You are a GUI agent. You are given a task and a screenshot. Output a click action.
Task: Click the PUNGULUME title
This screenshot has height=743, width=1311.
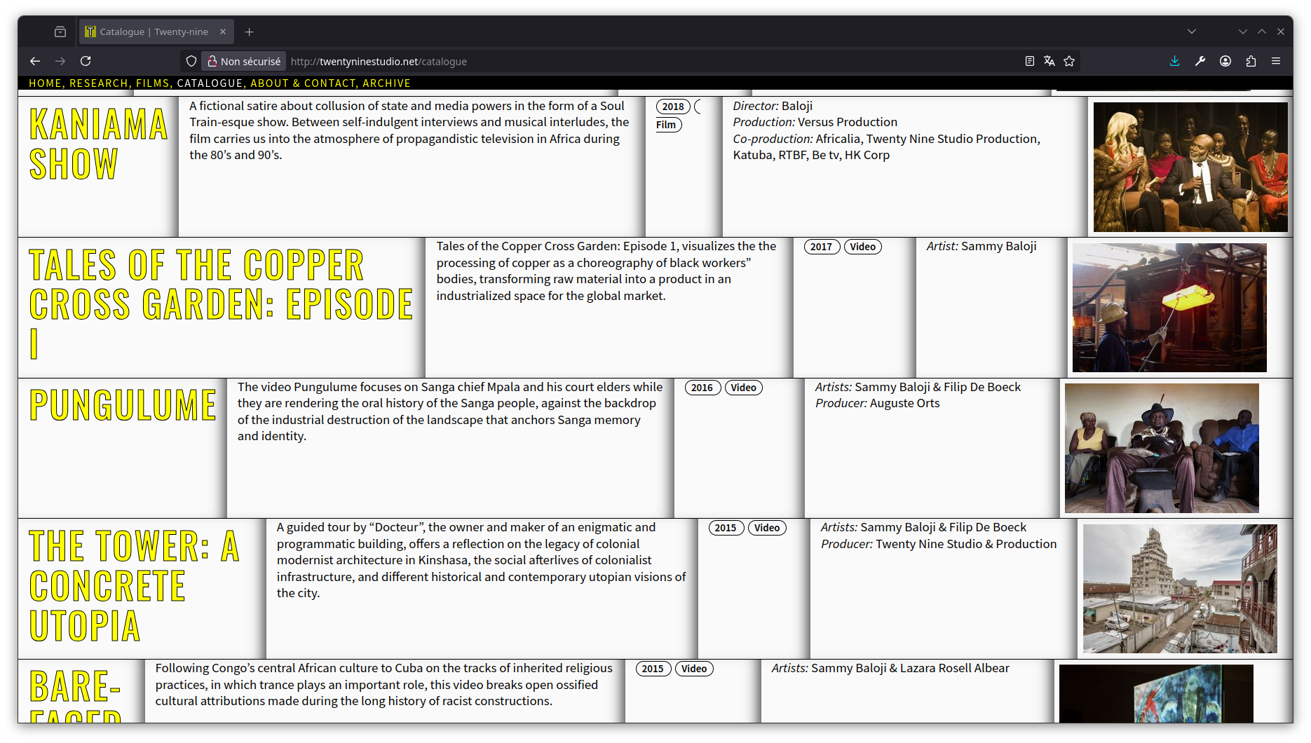click(x=123, y=405)
